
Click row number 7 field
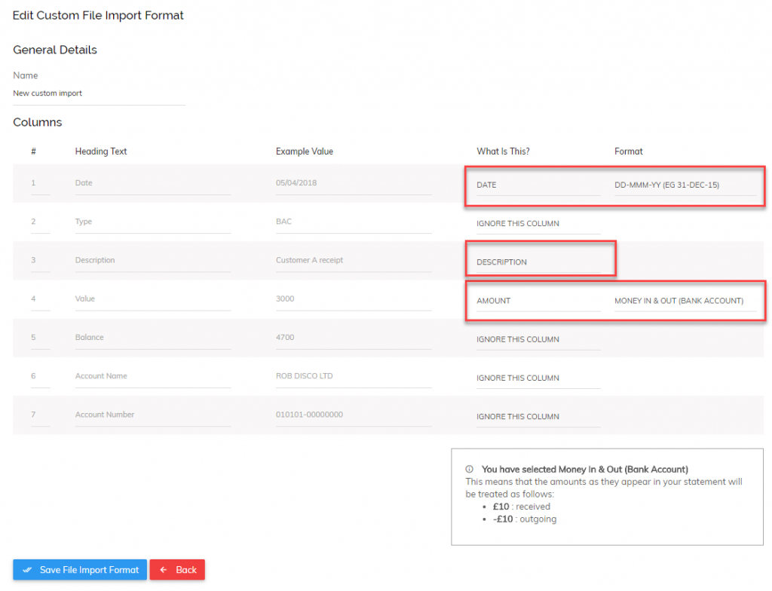(41, 415)
